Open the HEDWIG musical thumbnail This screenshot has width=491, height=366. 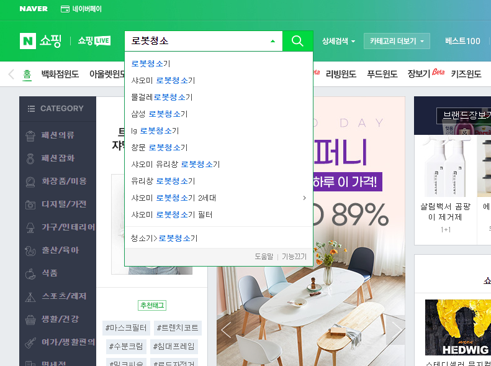(x=458, y=327)
